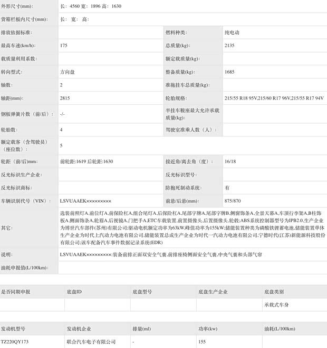Select motor model TZ220QY173
327x348 pixels.
pos(15,342)
